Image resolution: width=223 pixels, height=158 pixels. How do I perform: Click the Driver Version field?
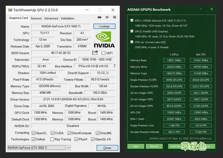point(73,99)
